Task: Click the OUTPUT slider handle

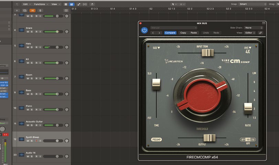Action: coord(210,138)
